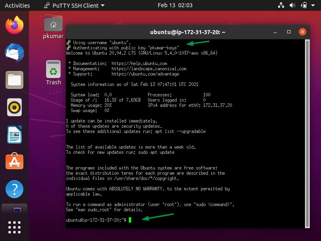Show Applications using the grid button

(14, 227)
